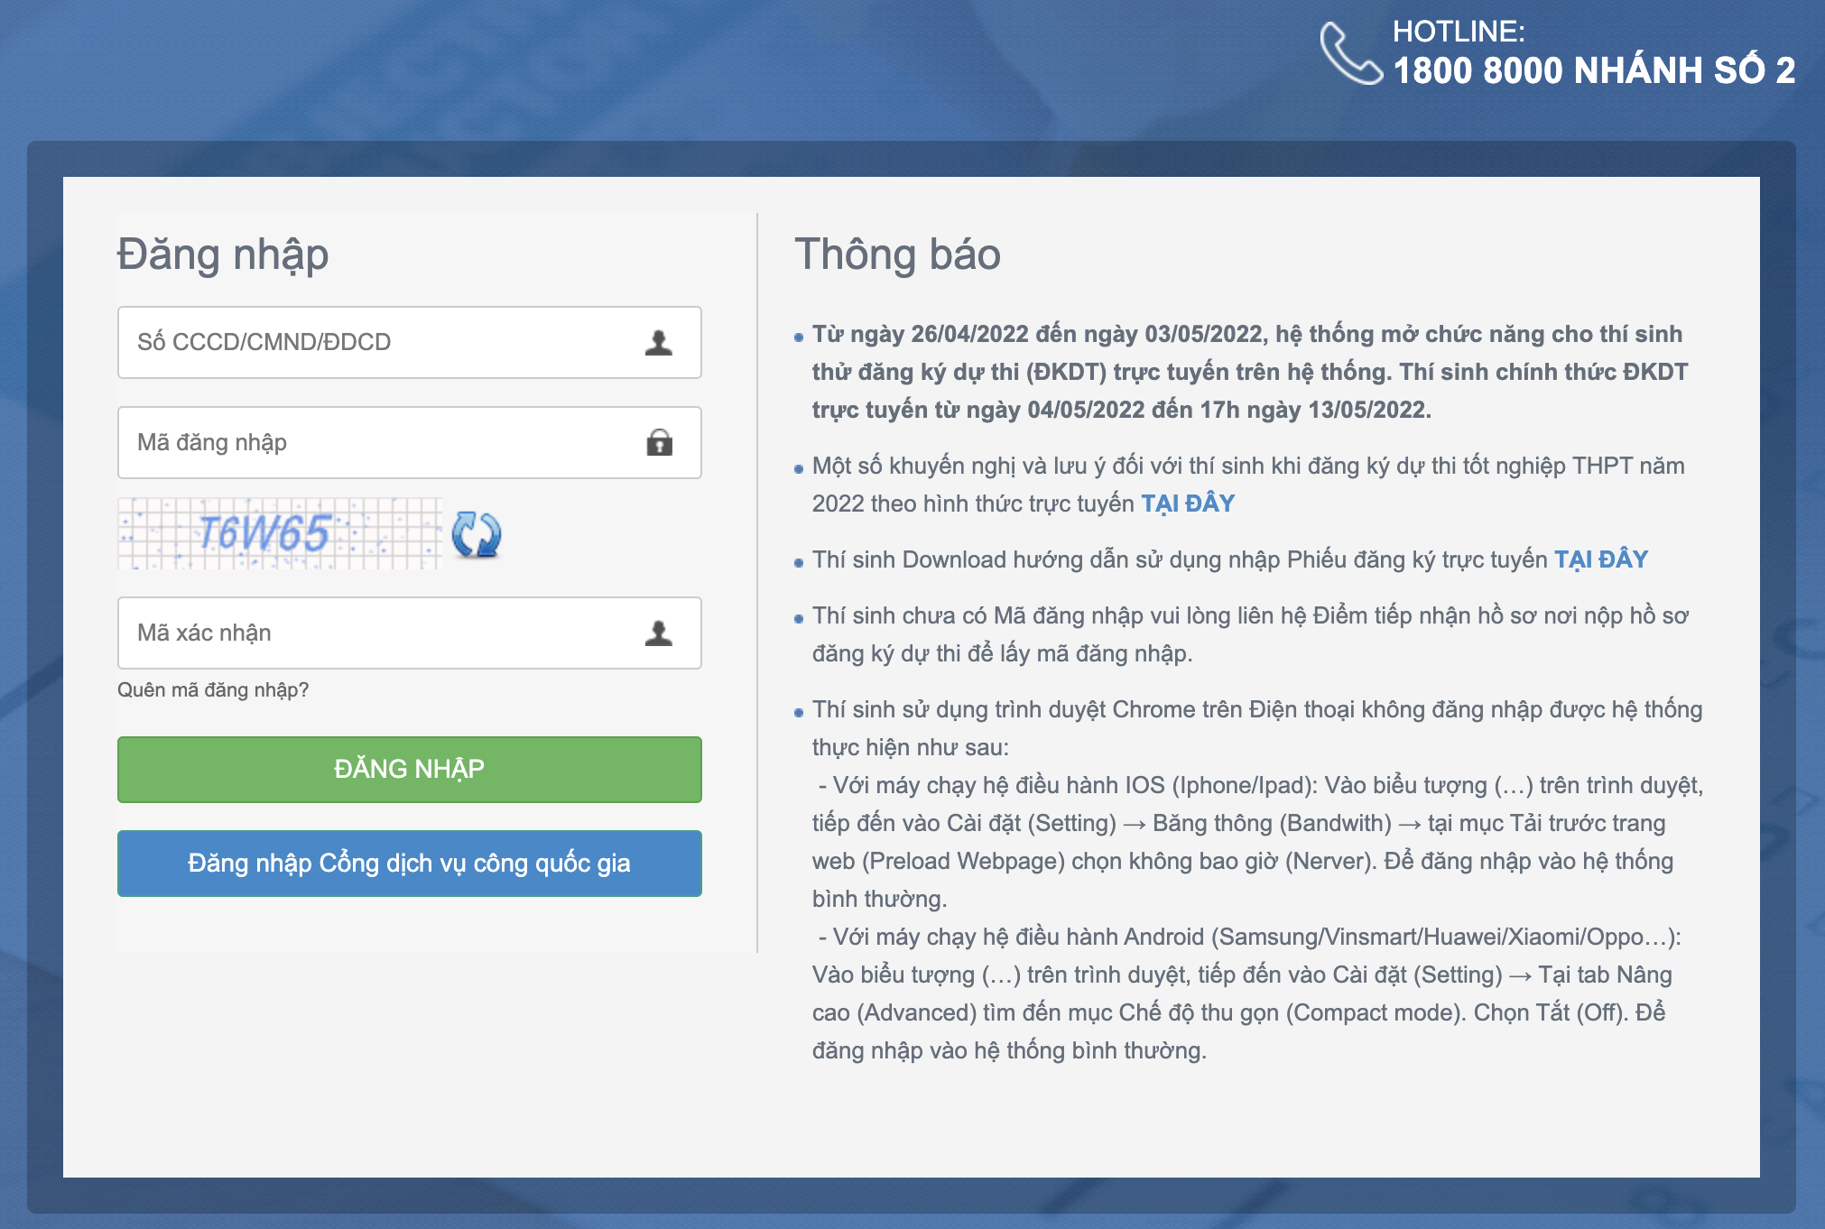Click the Thông báo heading
The height and width of the screenshot is (1229, 1825).
point(897,254)
